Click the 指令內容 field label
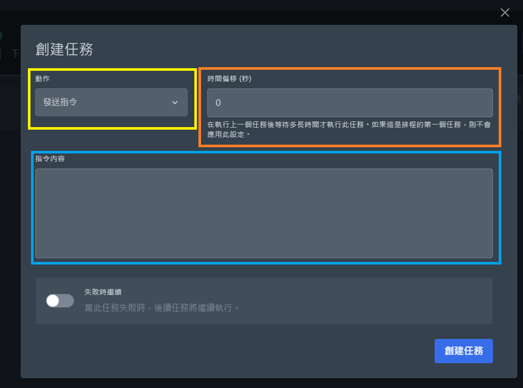The width and height of the screenshot is (523, 388). point(50,159)
